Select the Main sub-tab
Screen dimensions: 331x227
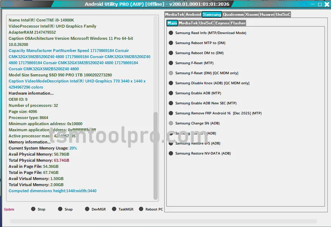172,23
